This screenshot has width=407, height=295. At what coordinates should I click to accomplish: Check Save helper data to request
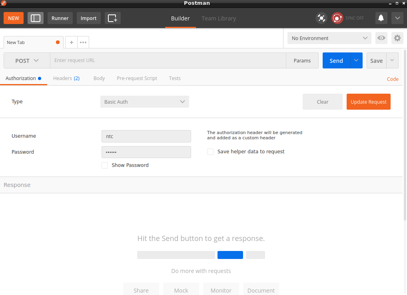click(210, 152)
